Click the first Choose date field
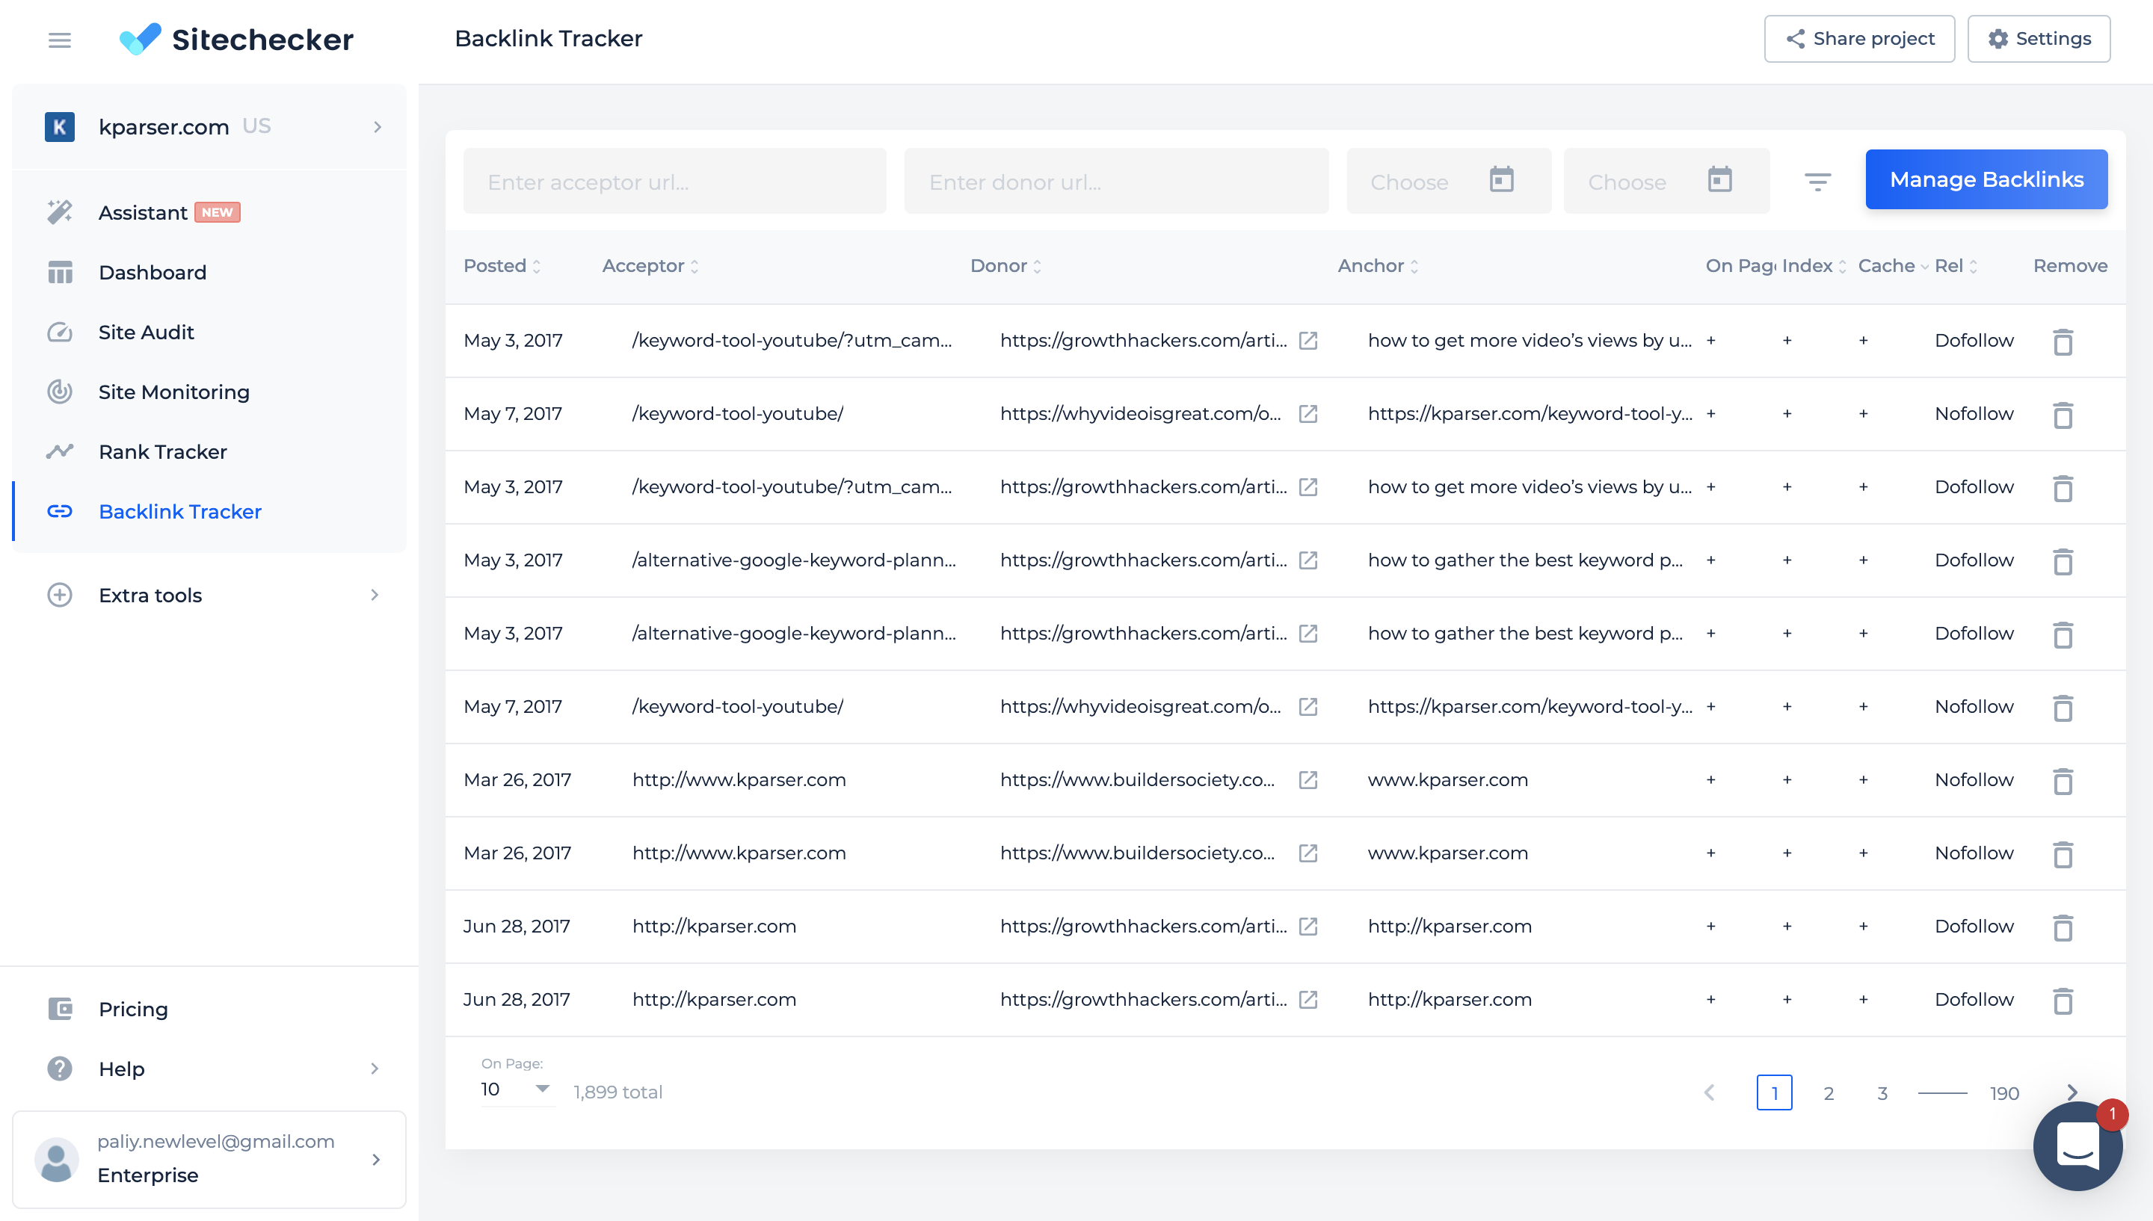Viewport: 2153px width, 1221px height. 1449,181
